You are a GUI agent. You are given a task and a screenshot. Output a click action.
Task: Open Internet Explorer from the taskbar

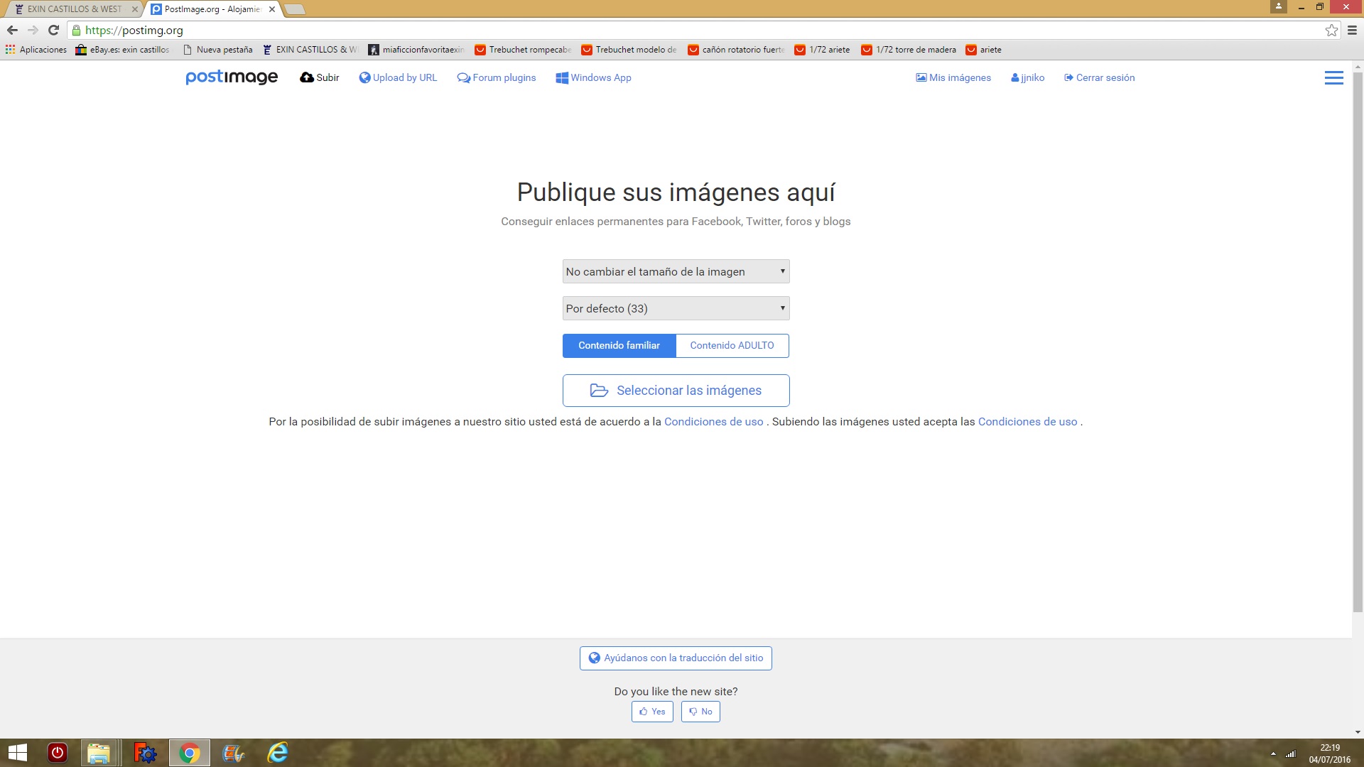point(277,753)
